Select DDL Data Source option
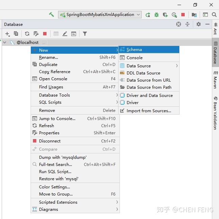 coord(149,73)
